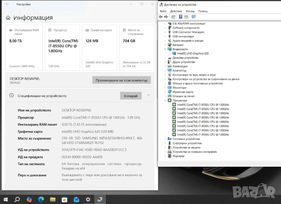This screenshot has height=204, width=281.
Task: Expand Монитори node
Action: (165, 88)
